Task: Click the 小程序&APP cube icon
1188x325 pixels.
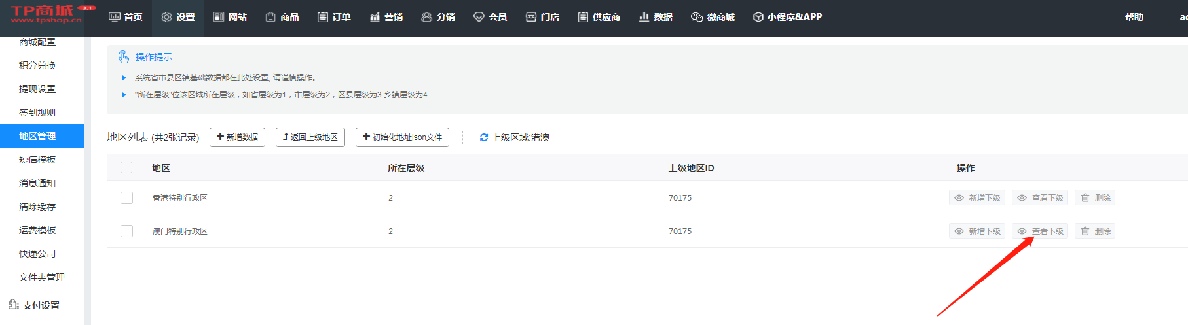Action: (758, 17)
